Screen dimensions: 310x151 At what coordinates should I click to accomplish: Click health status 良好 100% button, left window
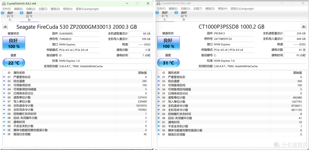tap(14, 43)
